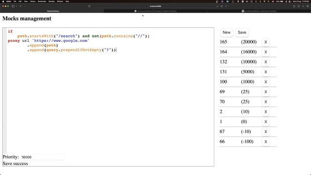311x175 pixels.
Task: Save the current mock
Action: click(x=242, y=33)
